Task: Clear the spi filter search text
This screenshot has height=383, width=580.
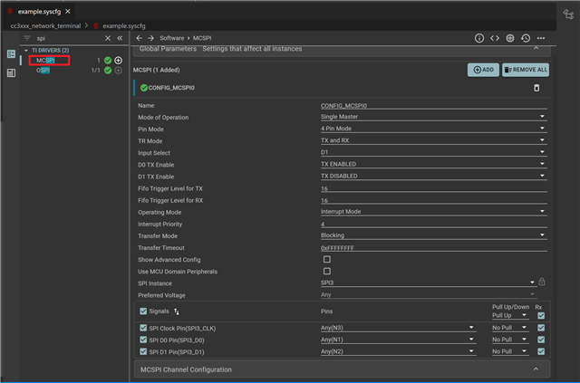Action: pos(107,38)
